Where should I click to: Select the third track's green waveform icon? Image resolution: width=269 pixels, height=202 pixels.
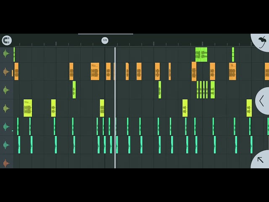click(6, 90)
